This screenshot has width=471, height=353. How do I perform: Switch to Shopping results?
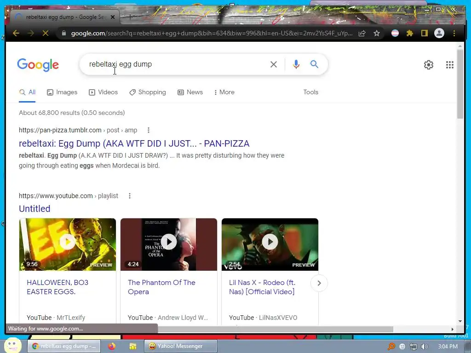click(x=148, y=92)
